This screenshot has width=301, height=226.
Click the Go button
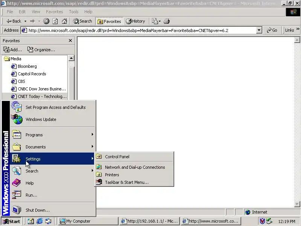pyautogui.click(x=272, y=31)
